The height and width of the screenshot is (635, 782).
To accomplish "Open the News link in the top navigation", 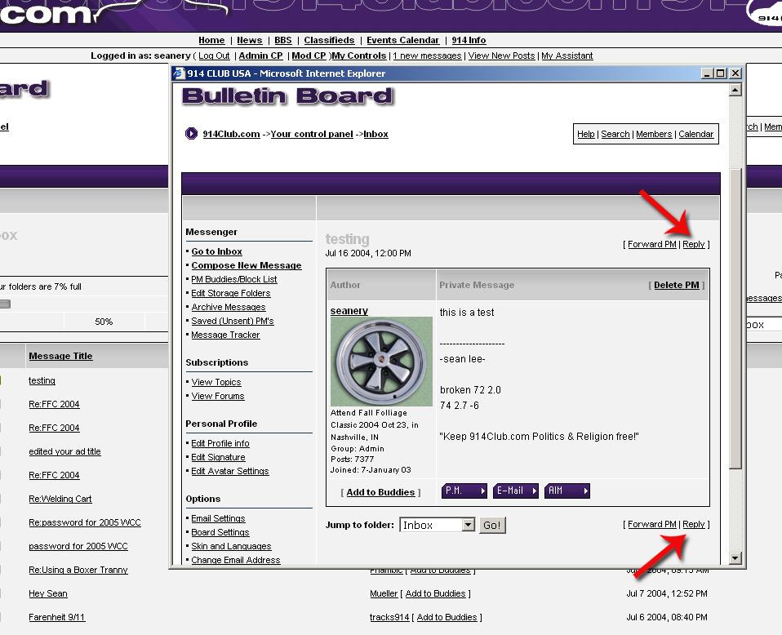I will (249, 41).
